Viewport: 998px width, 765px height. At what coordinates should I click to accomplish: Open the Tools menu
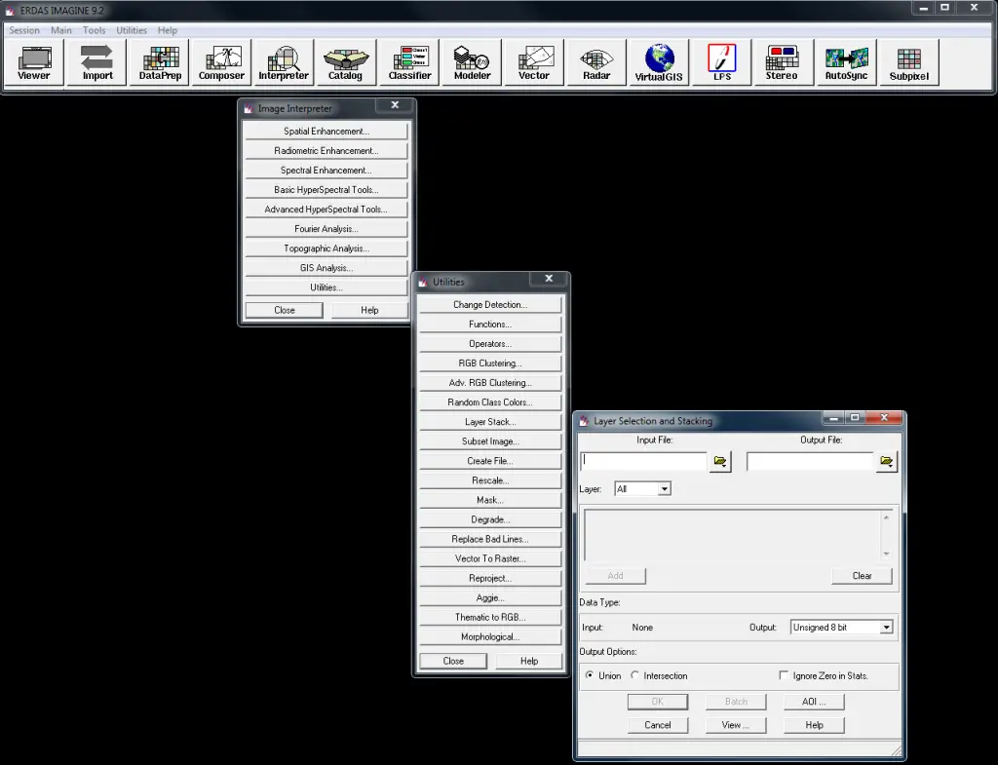pos(95,30)
